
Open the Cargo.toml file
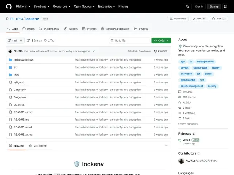click(x=20, y=97)
